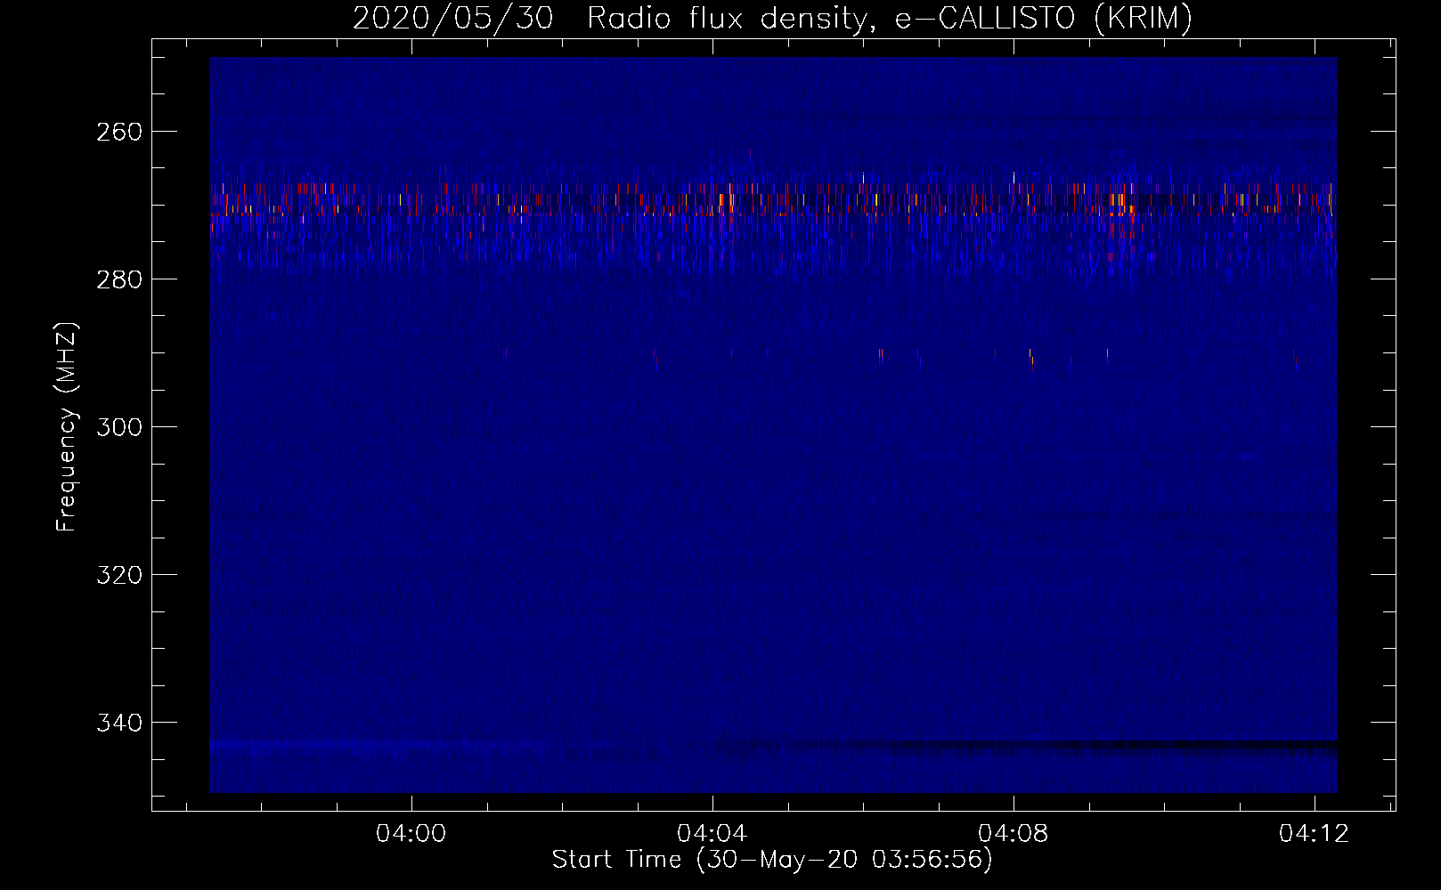Click the "Start Time (30-May-20 03:56:56)" label
This screenshot has height=890, width=1441.
(x=772, y=860)
